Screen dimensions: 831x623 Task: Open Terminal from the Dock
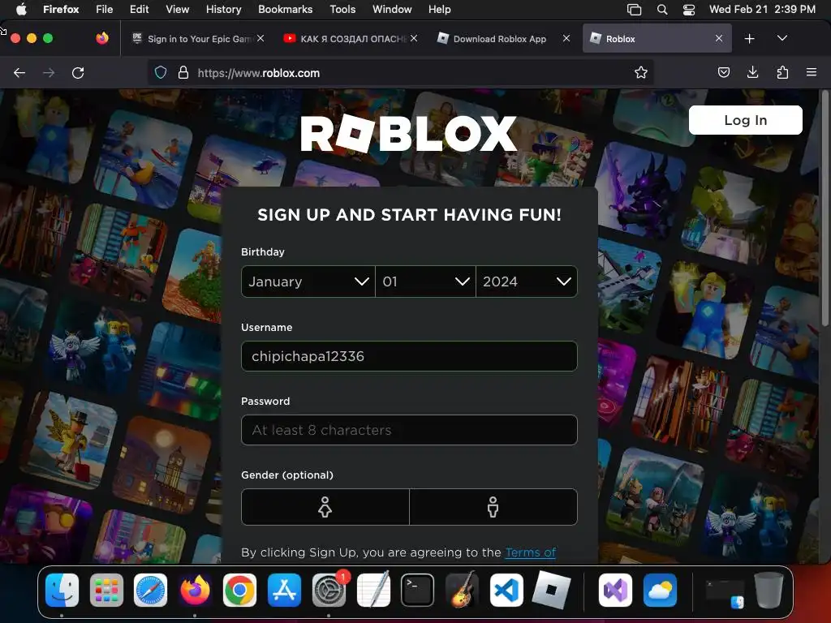tap(417, 591)
